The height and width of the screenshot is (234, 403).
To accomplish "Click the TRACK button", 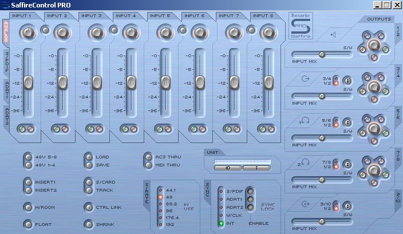I will pos(89,190).
